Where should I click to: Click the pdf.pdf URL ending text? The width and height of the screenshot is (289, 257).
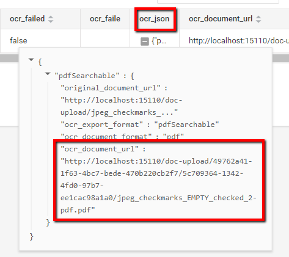pyautogui.click(x=78, y=210)
